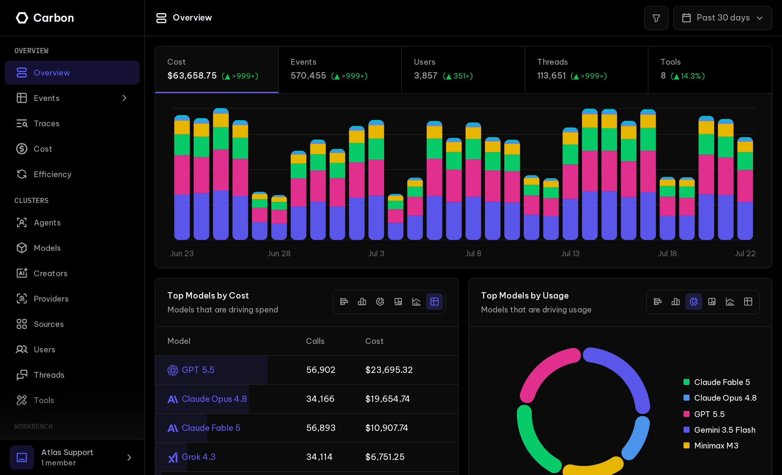The width and height of the screenshot is (782, 475).
Task: Select the Threads metric tab
Action: coord(586,69)
